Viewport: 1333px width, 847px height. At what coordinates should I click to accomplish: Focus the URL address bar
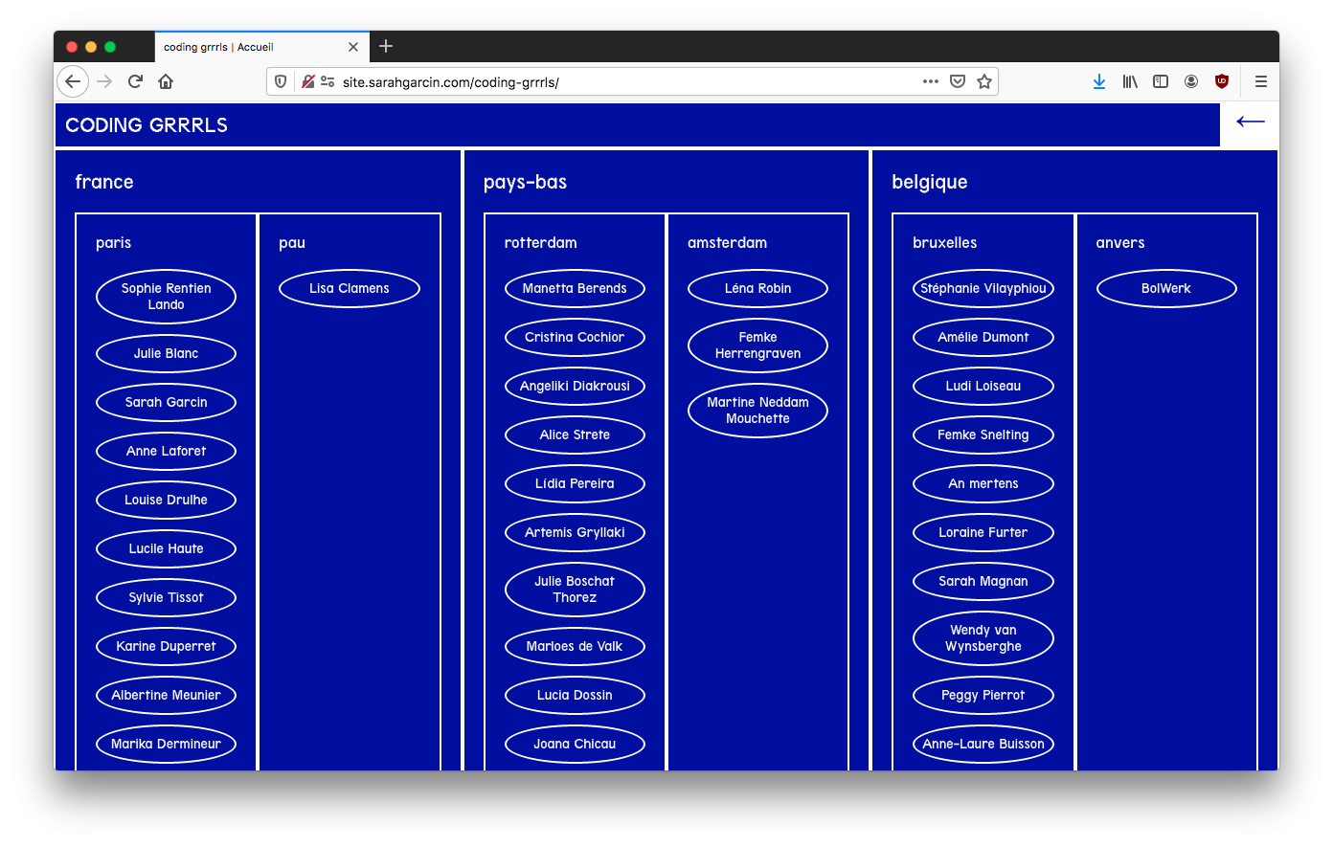point(622,82)
